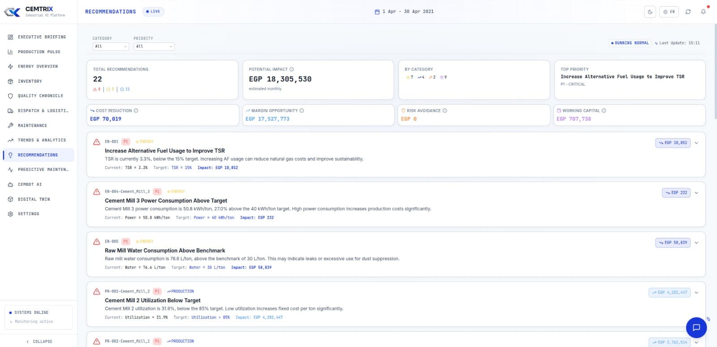717x347 pixels.
Task: Open the Category dropdown
Action: [111, 47]
